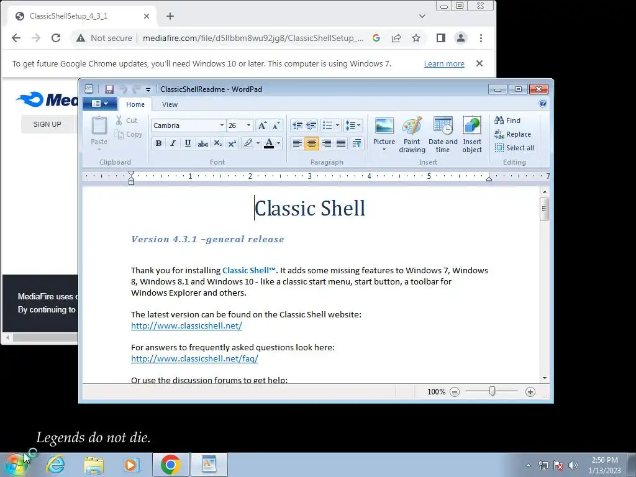Click the Justify alignment icon

tap(341, 143)
